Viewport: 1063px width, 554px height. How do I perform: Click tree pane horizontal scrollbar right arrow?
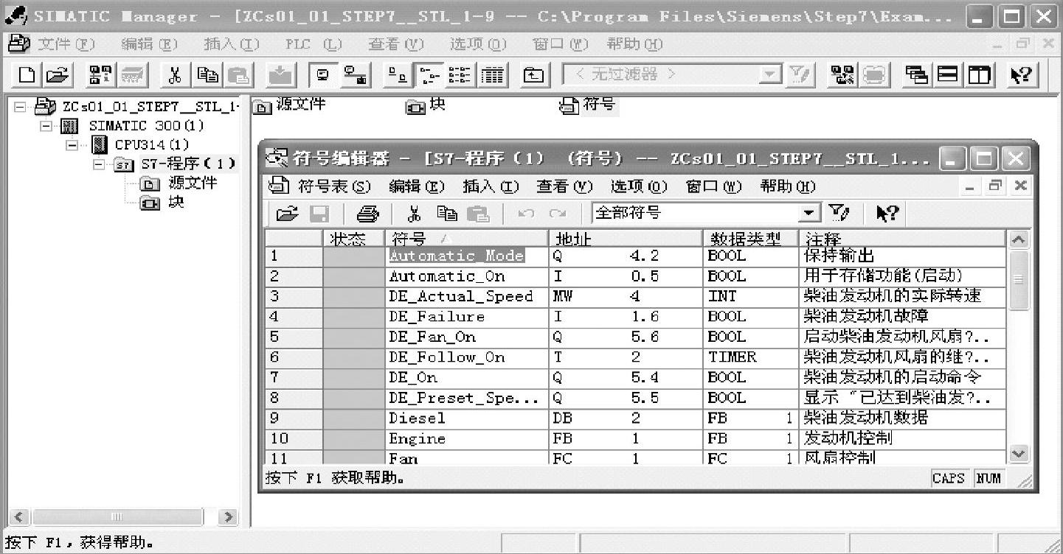coord(228,517)
